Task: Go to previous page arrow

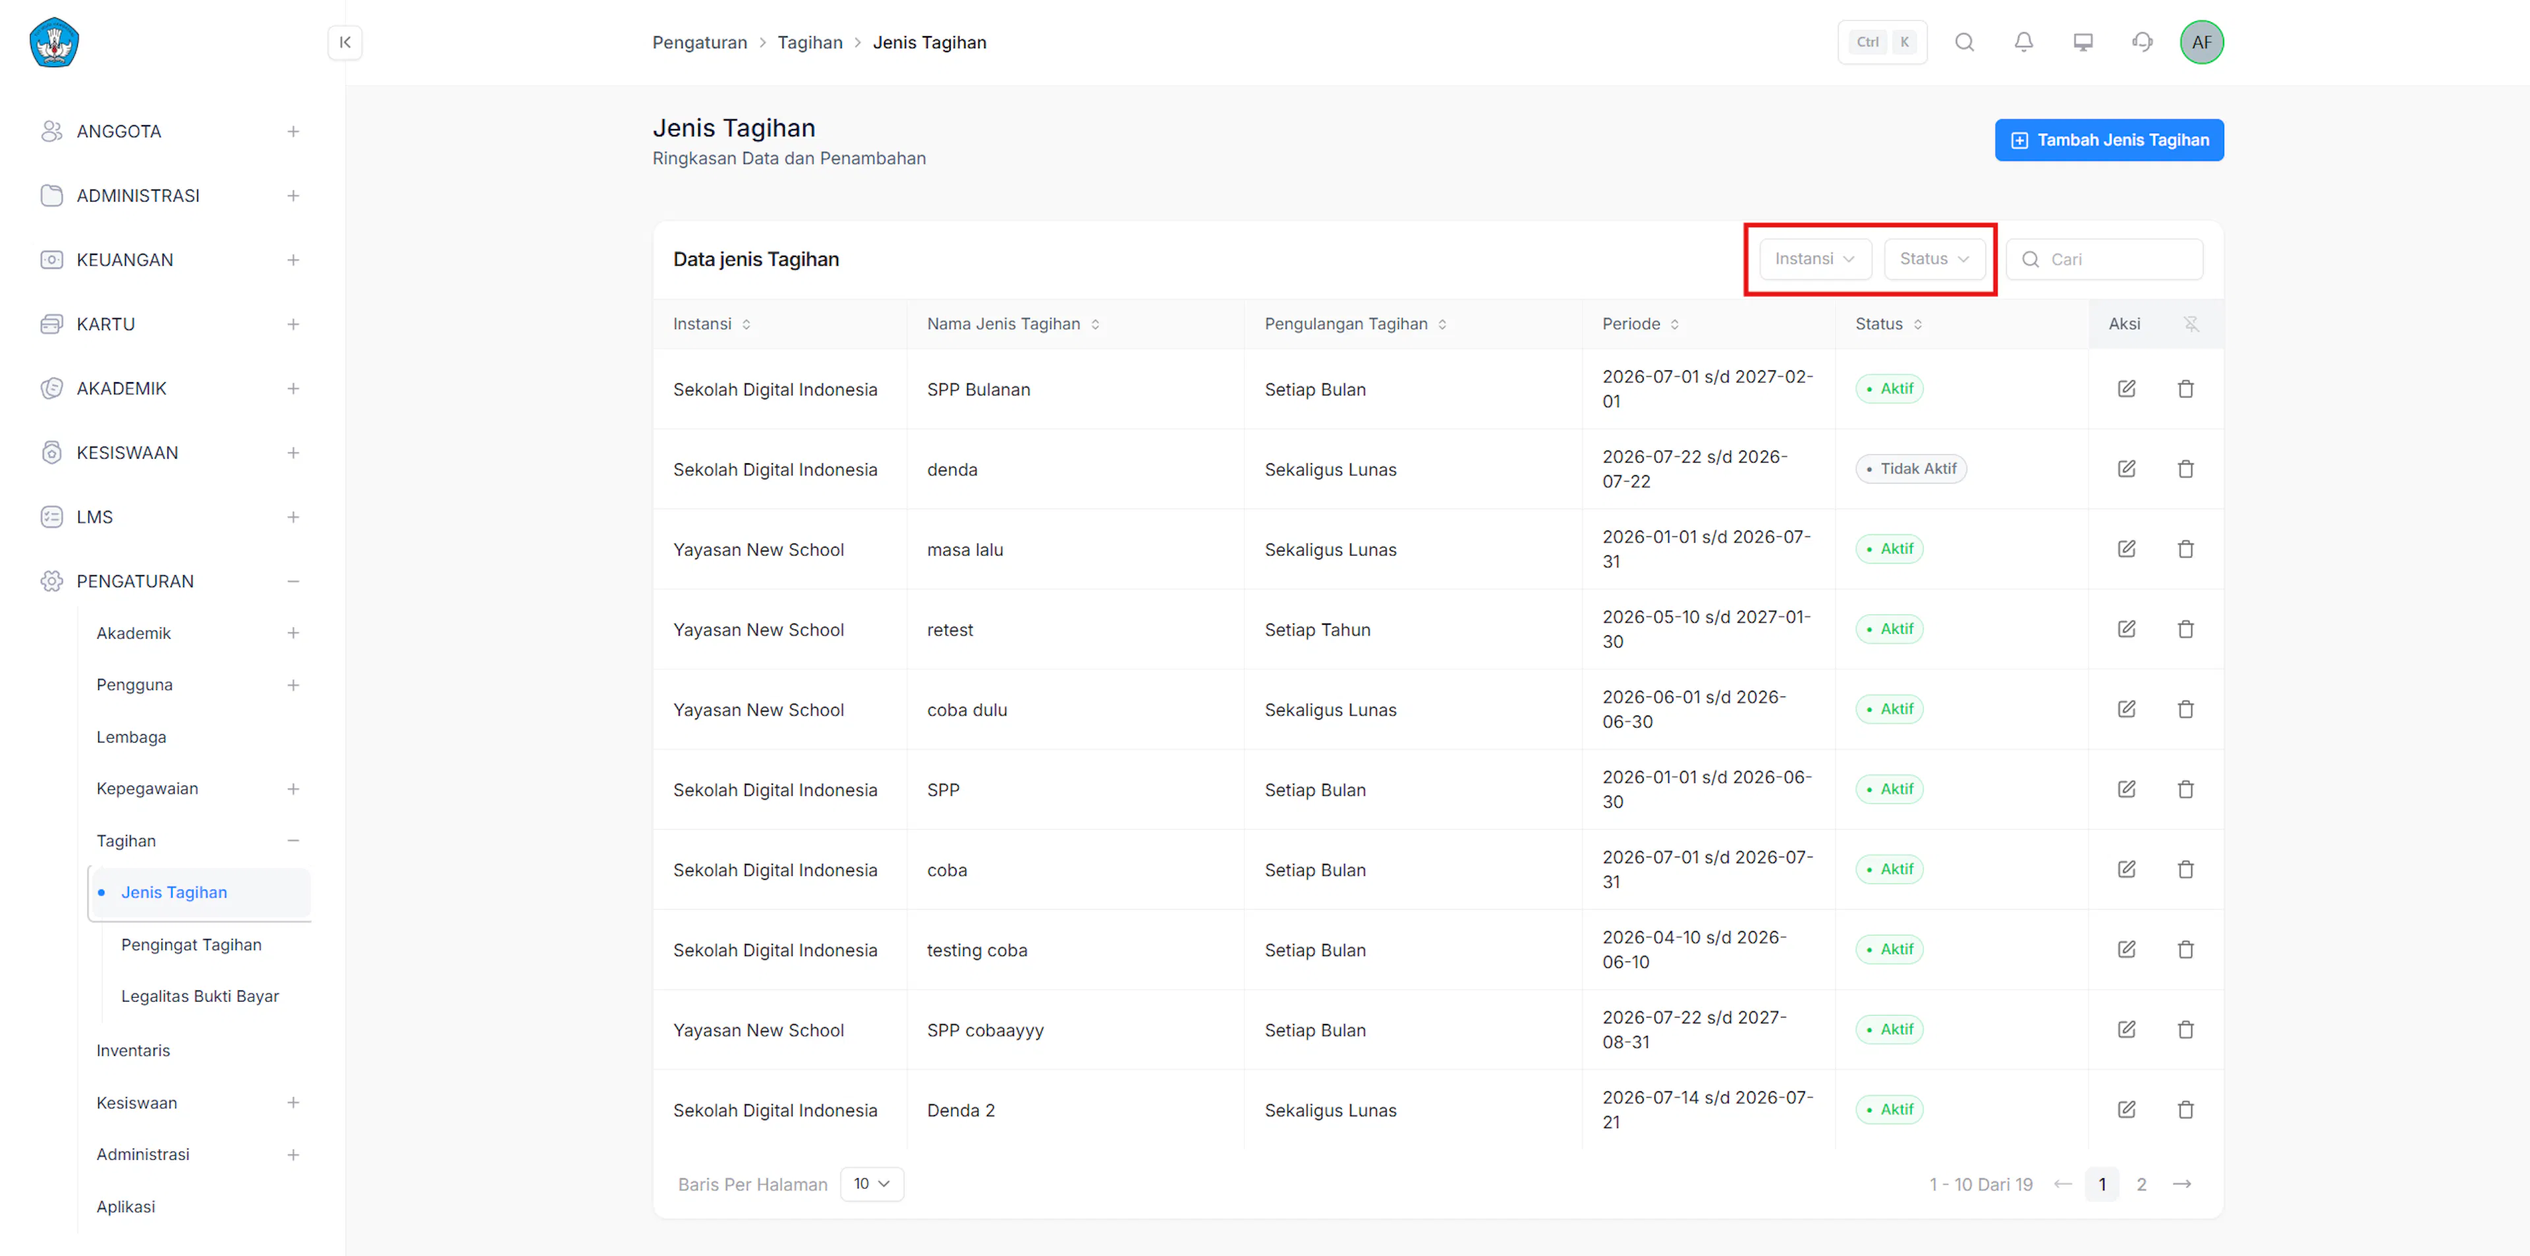Action: [x=2062, y=1184]
